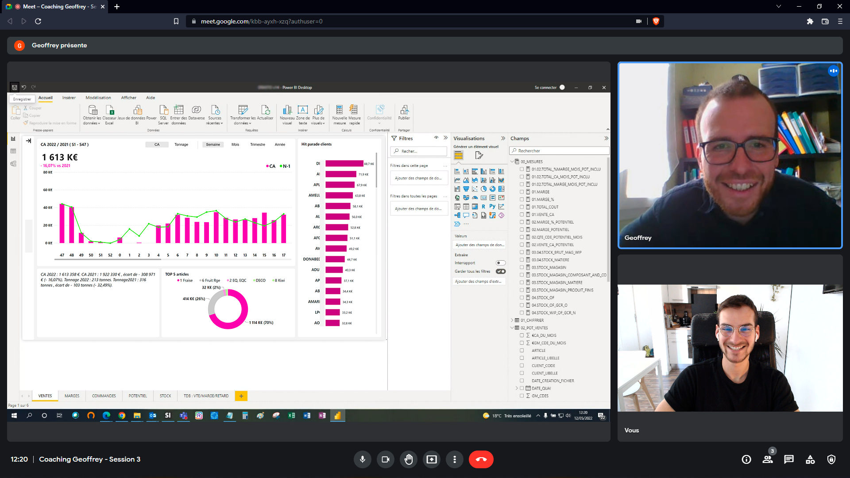
Task: Collapse the Champs pane chevron
Action: pyautogui.click(x=606, y=139)
